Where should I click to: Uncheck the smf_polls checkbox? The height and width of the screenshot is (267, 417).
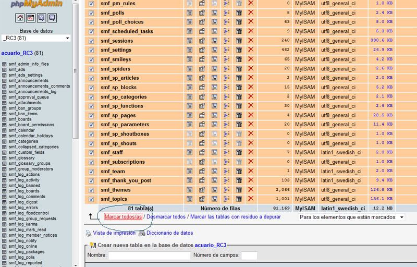pyautogui.click(x=91, y=13)
